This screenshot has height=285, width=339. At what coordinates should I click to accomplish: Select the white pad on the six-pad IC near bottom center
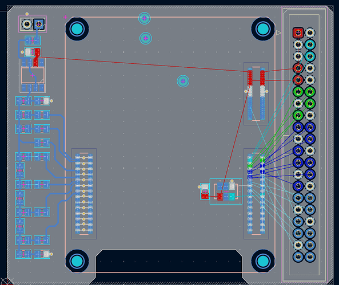click(232, 186)
